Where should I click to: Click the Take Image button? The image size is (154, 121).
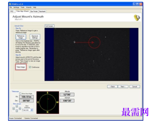point(21,67)
